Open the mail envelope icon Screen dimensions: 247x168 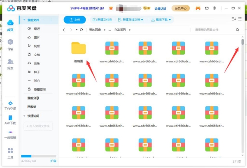tap(207, 8)
